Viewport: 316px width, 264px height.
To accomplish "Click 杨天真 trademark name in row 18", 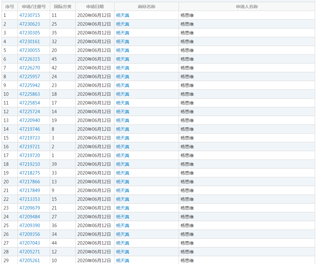I will click(x=123, y=164).
